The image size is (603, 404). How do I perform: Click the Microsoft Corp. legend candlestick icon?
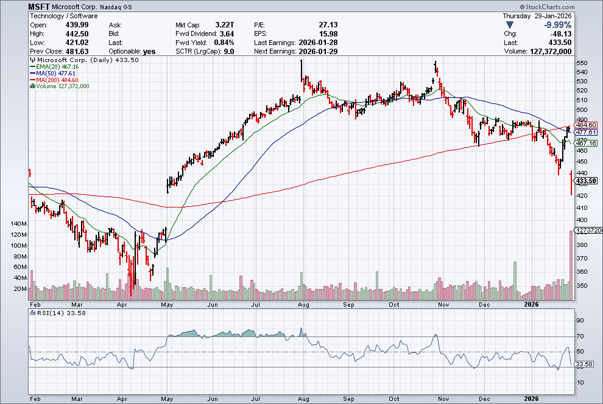click(x=33, y=60)
